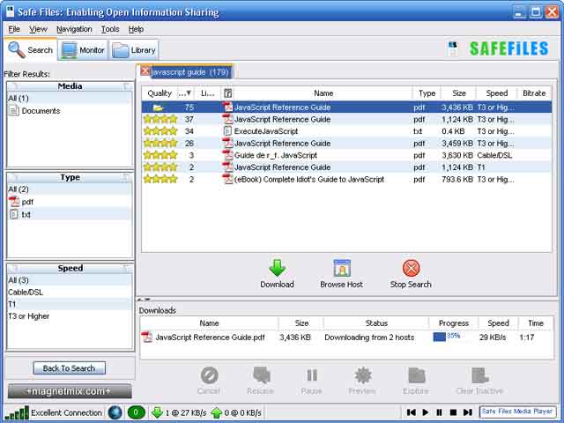Image resolution: width=564 pixels, height=423 pixels.
Task: Select the Guide de r_f. JavaScript result
Action: [346, 155]
